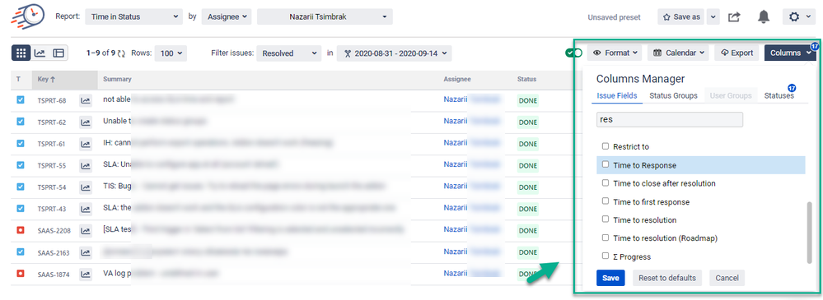Open Filter issues Resolved dropdown
This screenshot has height=300, width=823.
pyautogui.click(x=288, y=53)
